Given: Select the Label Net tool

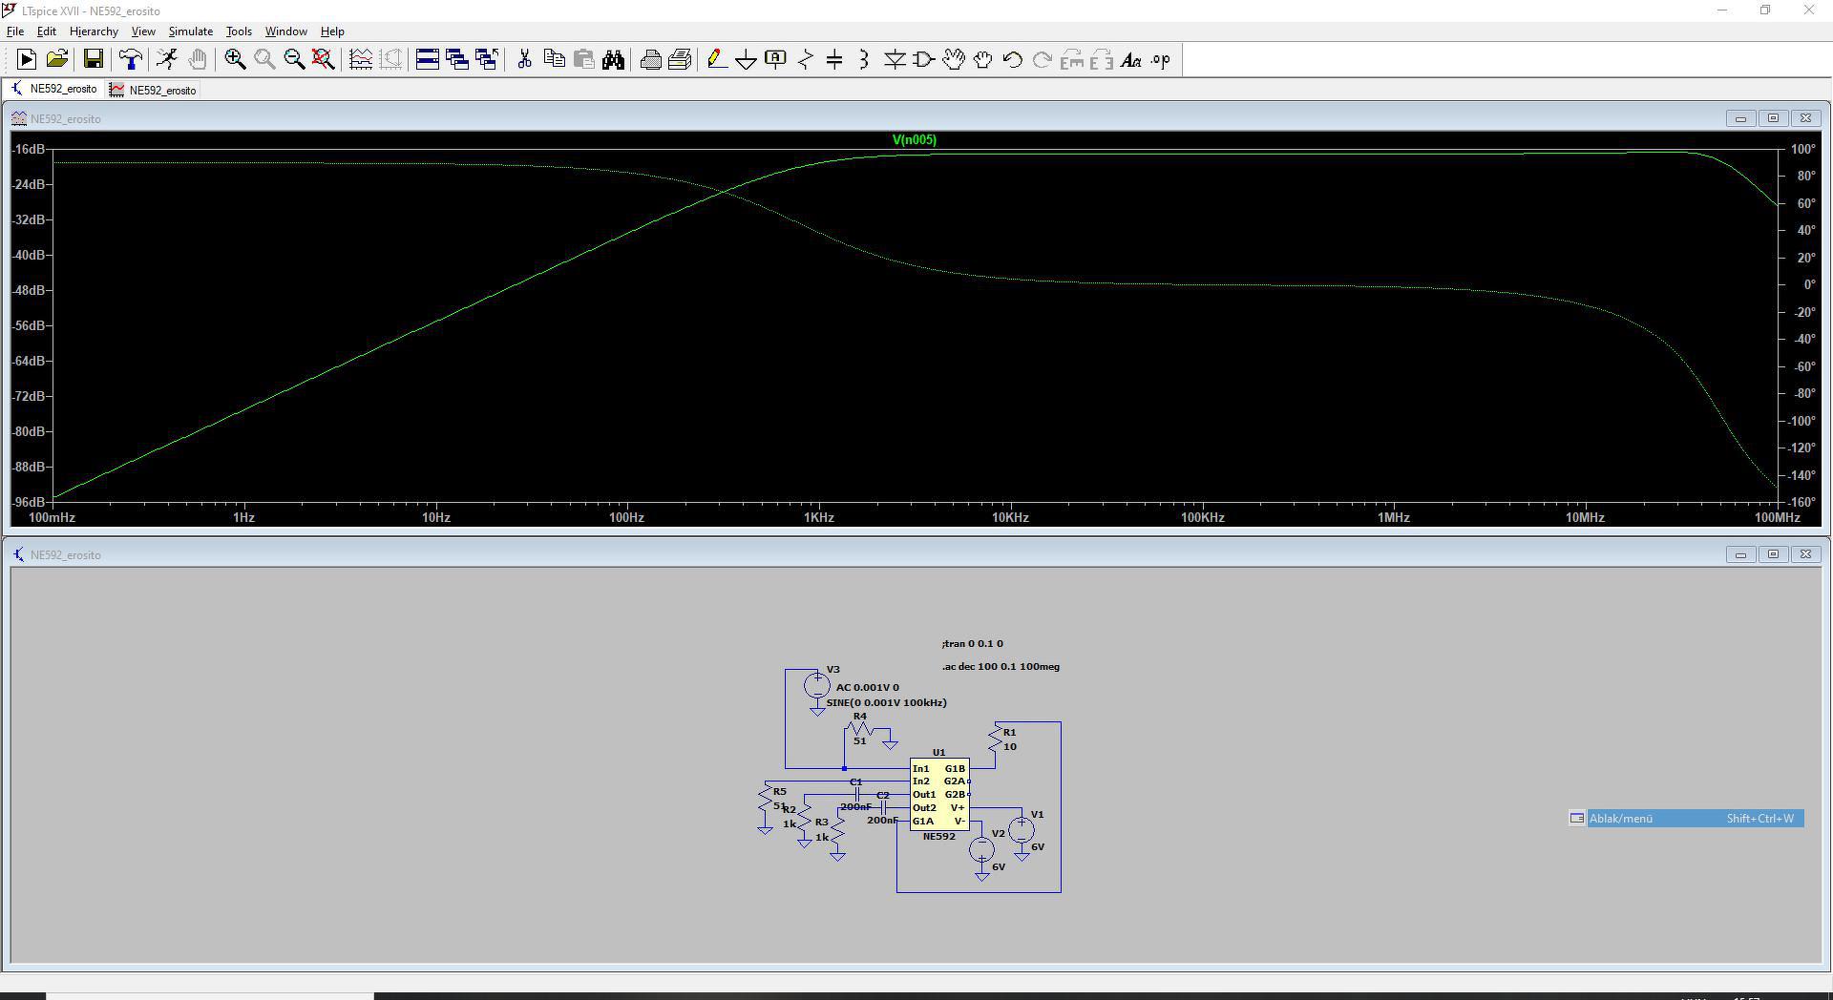Looking at the screenshot, I should click(776, 59).
